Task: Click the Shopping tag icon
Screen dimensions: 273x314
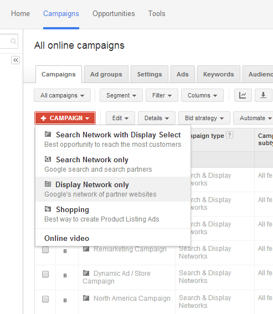Action: (x=48, y=209)
